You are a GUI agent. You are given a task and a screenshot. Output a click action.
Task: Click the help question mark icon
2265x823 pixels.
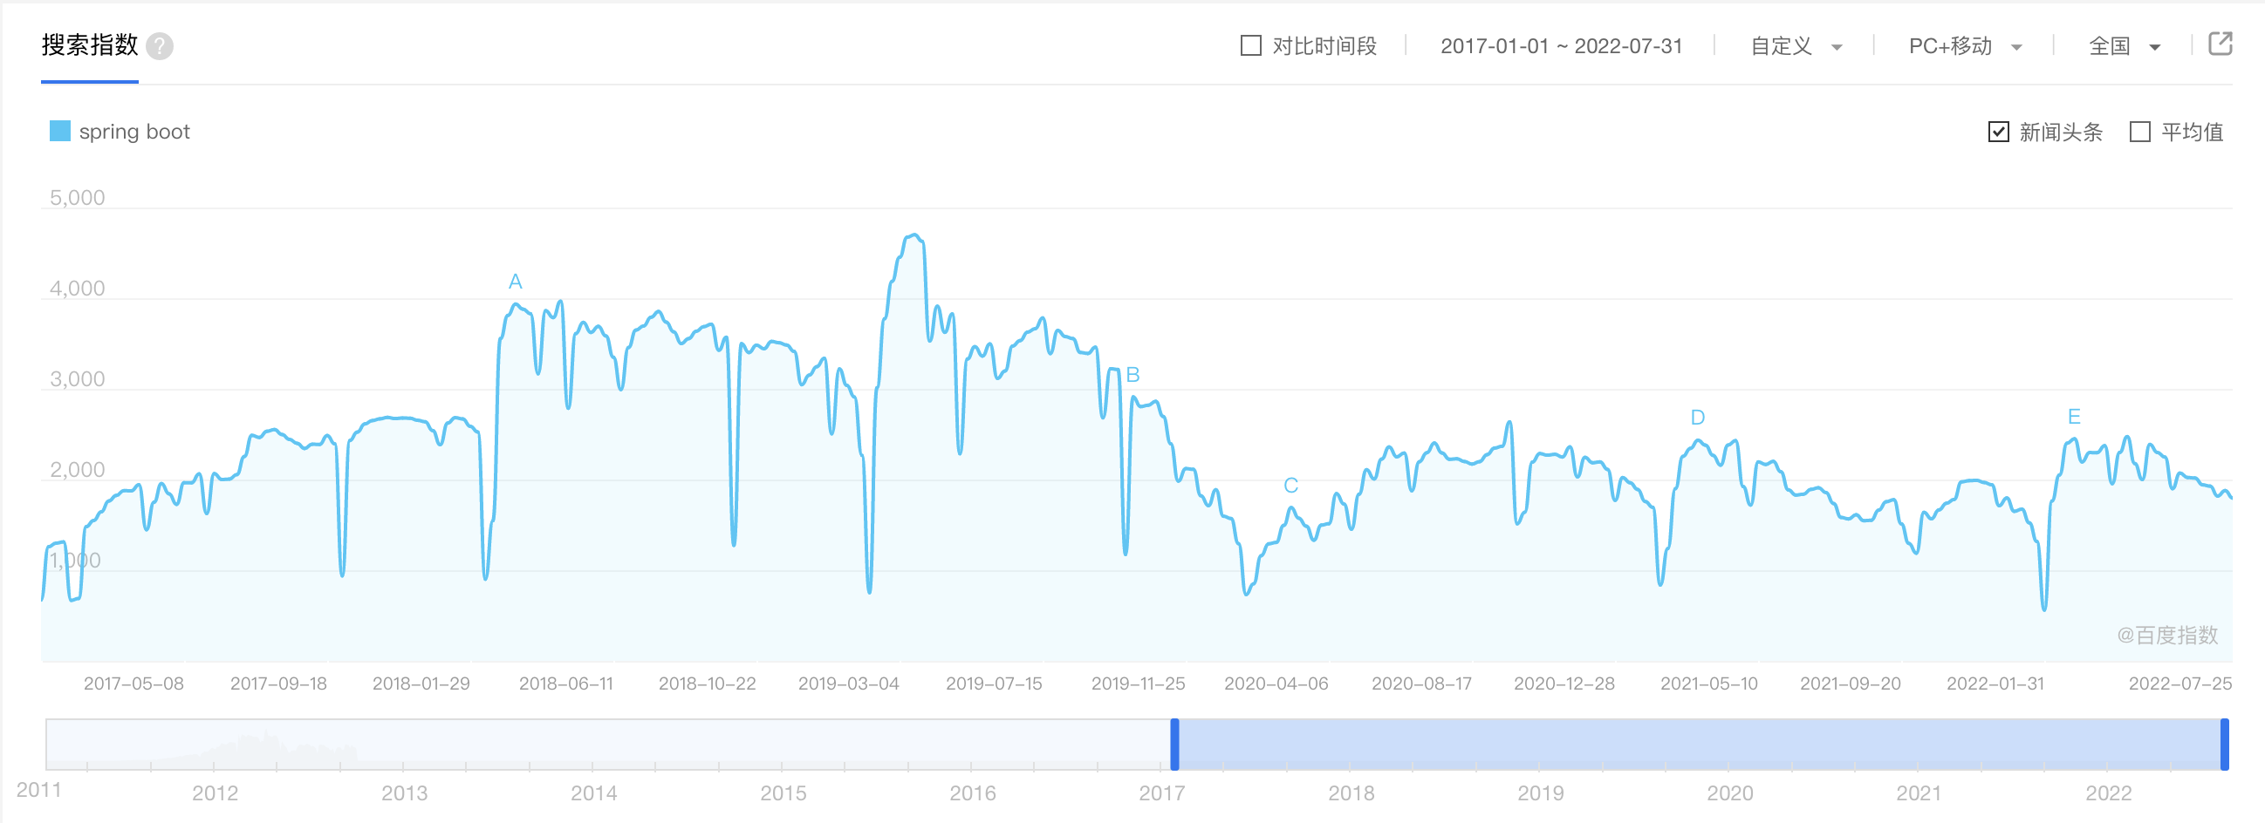click(159, 45)
